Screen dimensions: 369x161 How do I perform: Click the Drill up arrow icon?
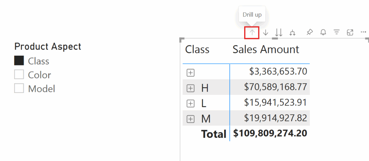point(252,33)
